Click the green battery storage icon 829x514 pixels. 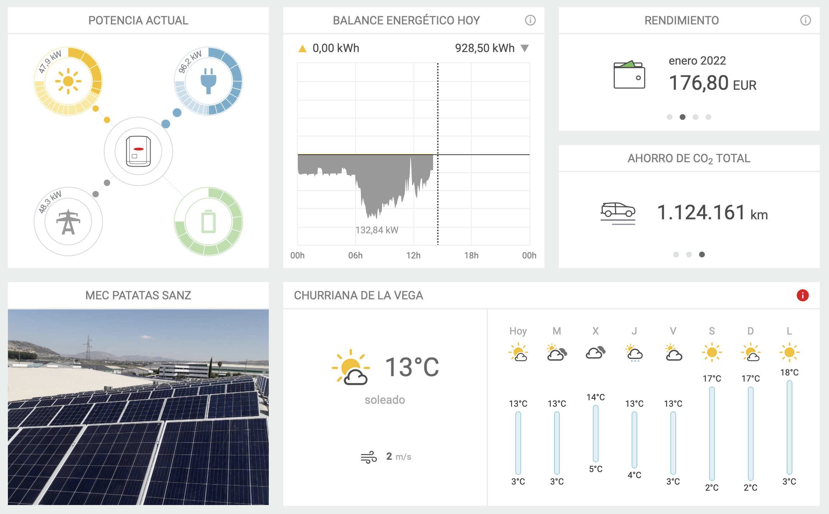pos(208,221)
